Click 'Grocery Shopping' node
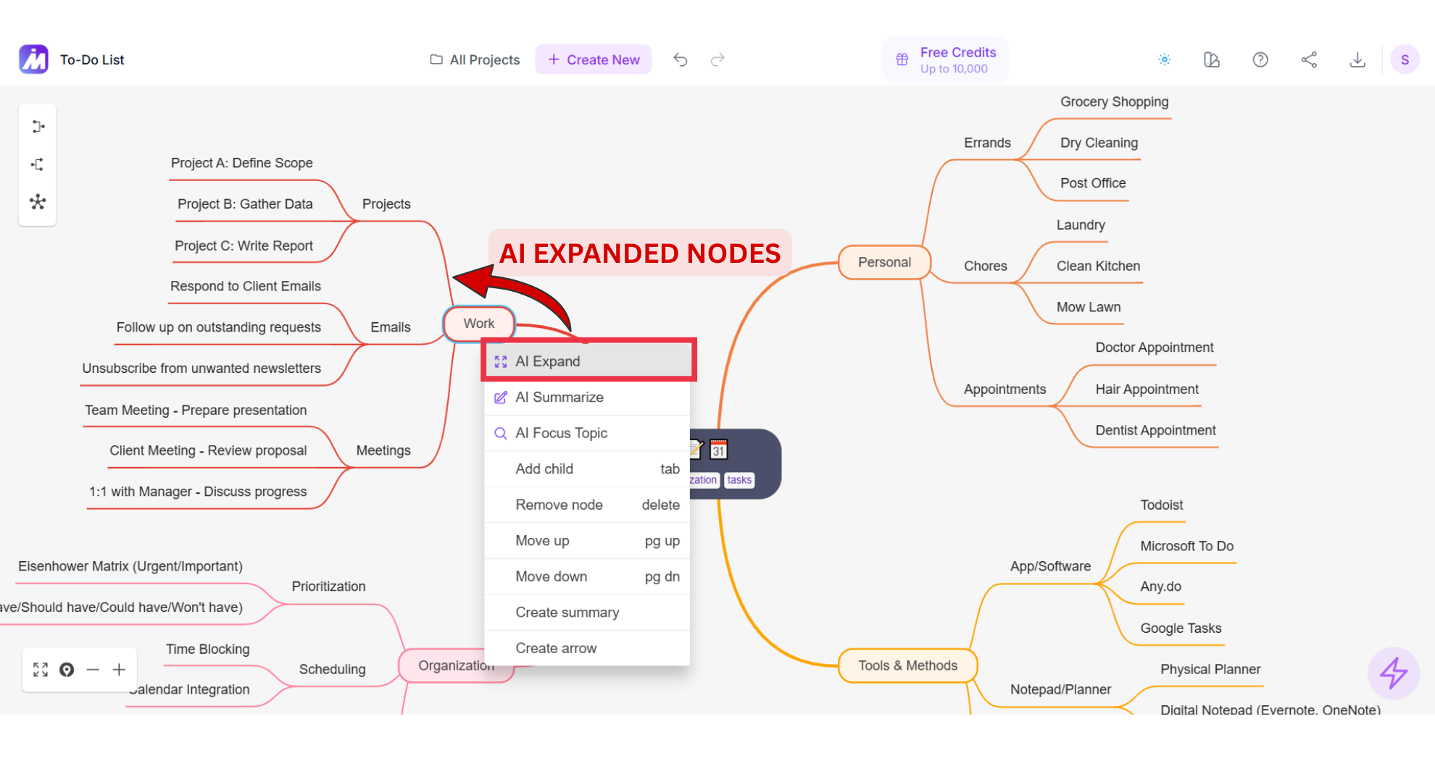 coord(1115,102)
